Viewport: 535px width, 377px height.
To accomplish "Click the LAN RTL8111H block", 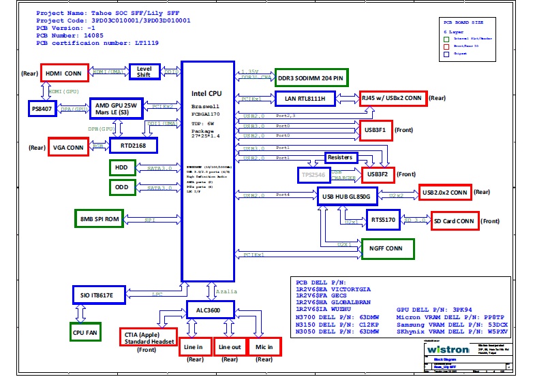I will click(305, 99).
